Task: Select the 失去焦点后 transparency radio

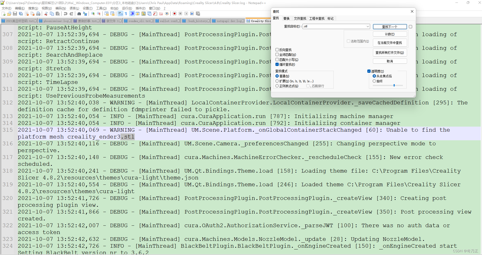Action: click(x=374, y=76)
